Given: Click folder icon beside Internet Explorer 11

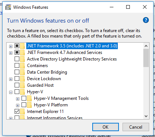Looking at the screenshot, I should tap(22, 111).
